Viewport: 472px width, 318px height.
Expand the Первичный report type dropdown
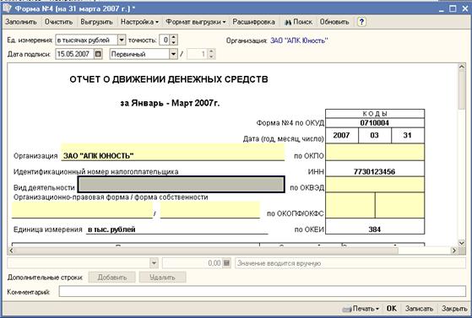point(173,54)
